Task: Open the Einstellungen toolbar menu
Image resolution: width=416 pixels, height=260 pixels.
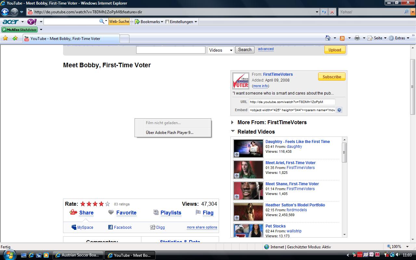Action: pyautogui.click(x=181, y=22)
